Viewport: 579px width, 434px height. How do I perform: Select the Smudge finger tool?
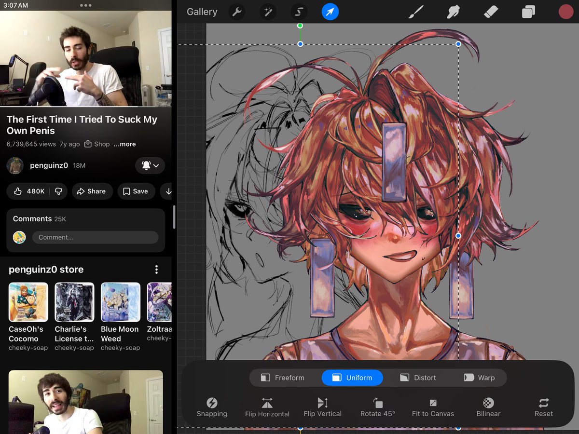click(x=453, y=12)
